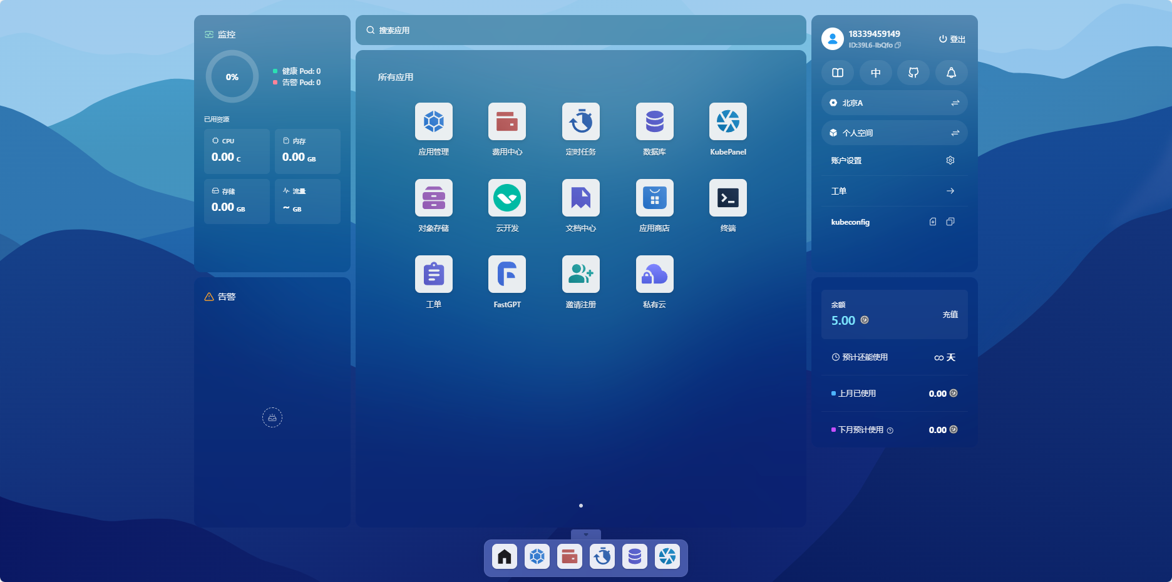This screenshot has height=582, width=1172.
Task: Click the 上月已使用 row
Action: pos(895,394)
